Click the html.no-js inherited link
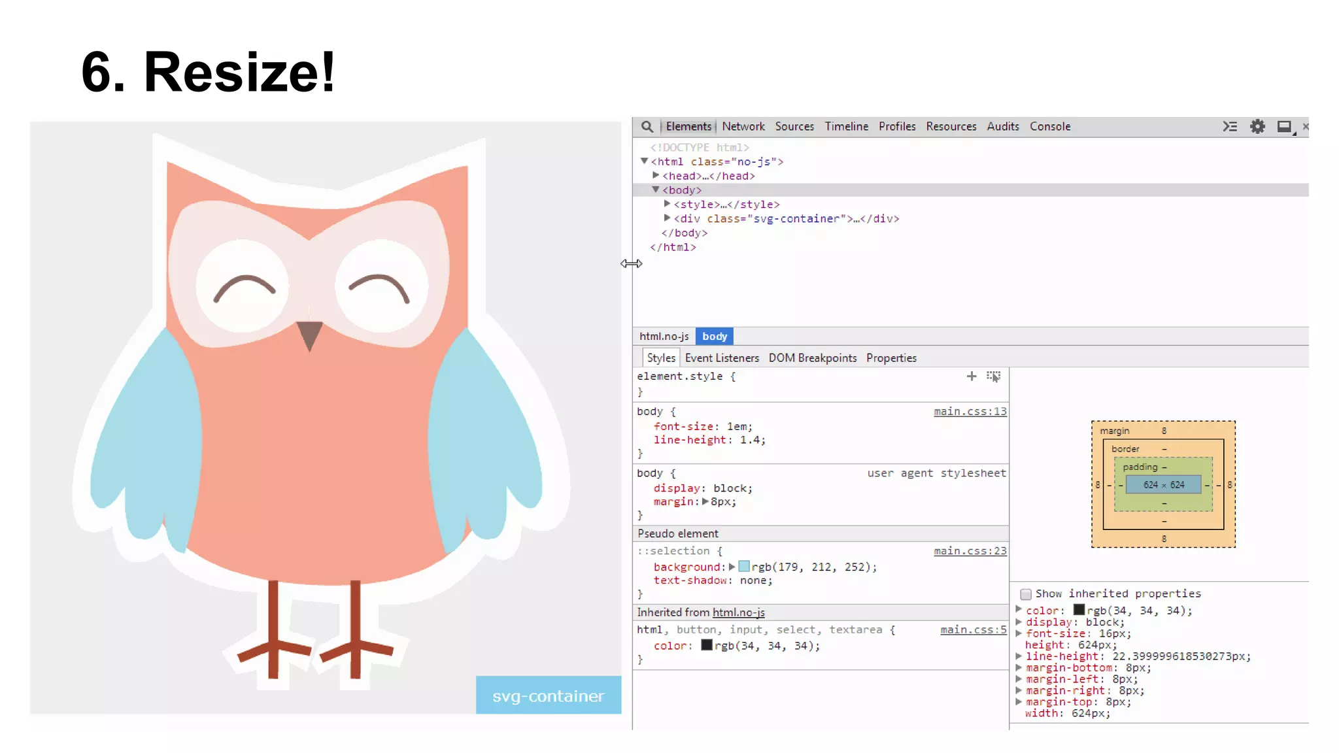The image size is (1339, 753). point(738,612)
